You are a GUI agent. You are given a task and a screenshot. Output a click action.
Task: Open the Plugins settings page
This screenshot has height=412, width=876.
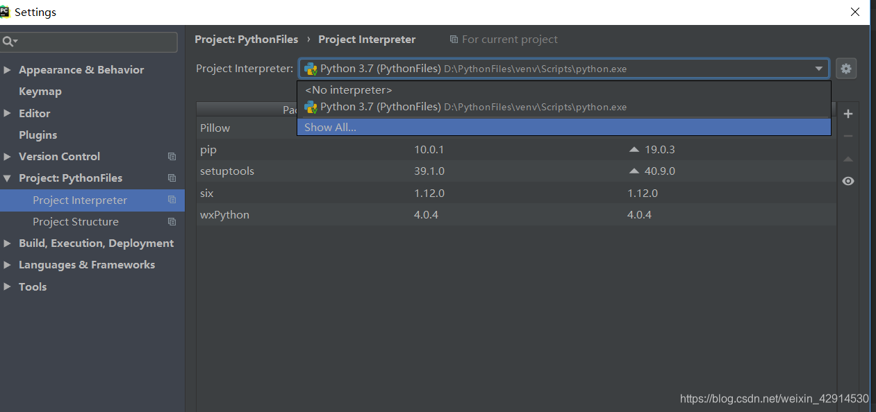coord(38,135)
